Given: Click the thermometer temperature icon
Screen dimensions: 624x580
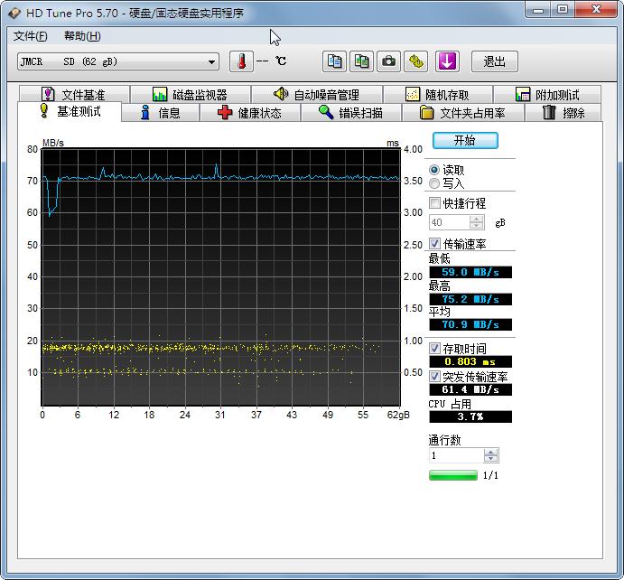Looking at the screenshot, I should click(241, 61).
